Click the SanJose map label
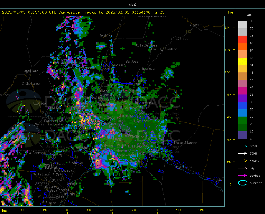 point(132,62)
